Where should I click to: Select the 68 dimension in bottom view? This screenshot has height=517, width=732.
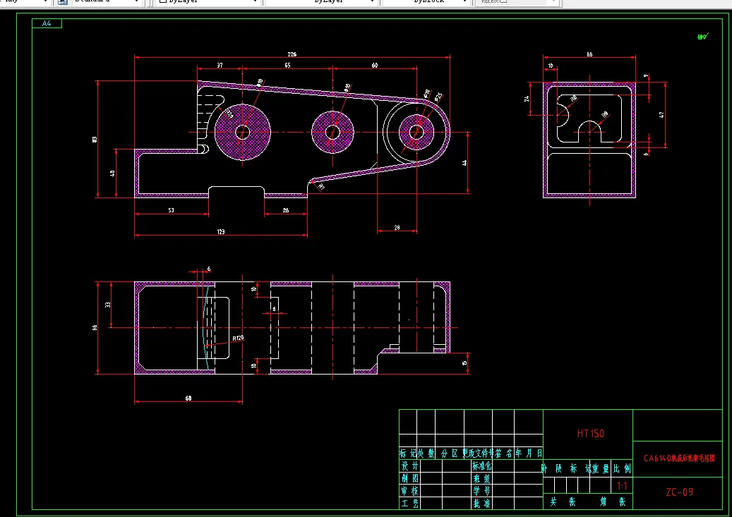point(188,398)
